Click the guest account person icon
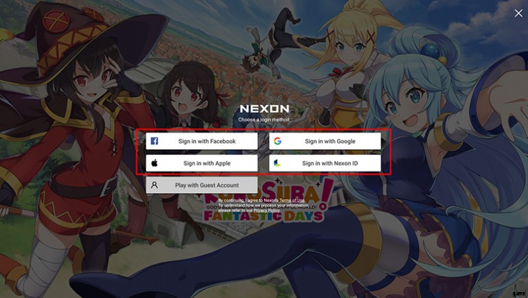The width and height of the screenshot is (528, 298). [x=154, y=185]
